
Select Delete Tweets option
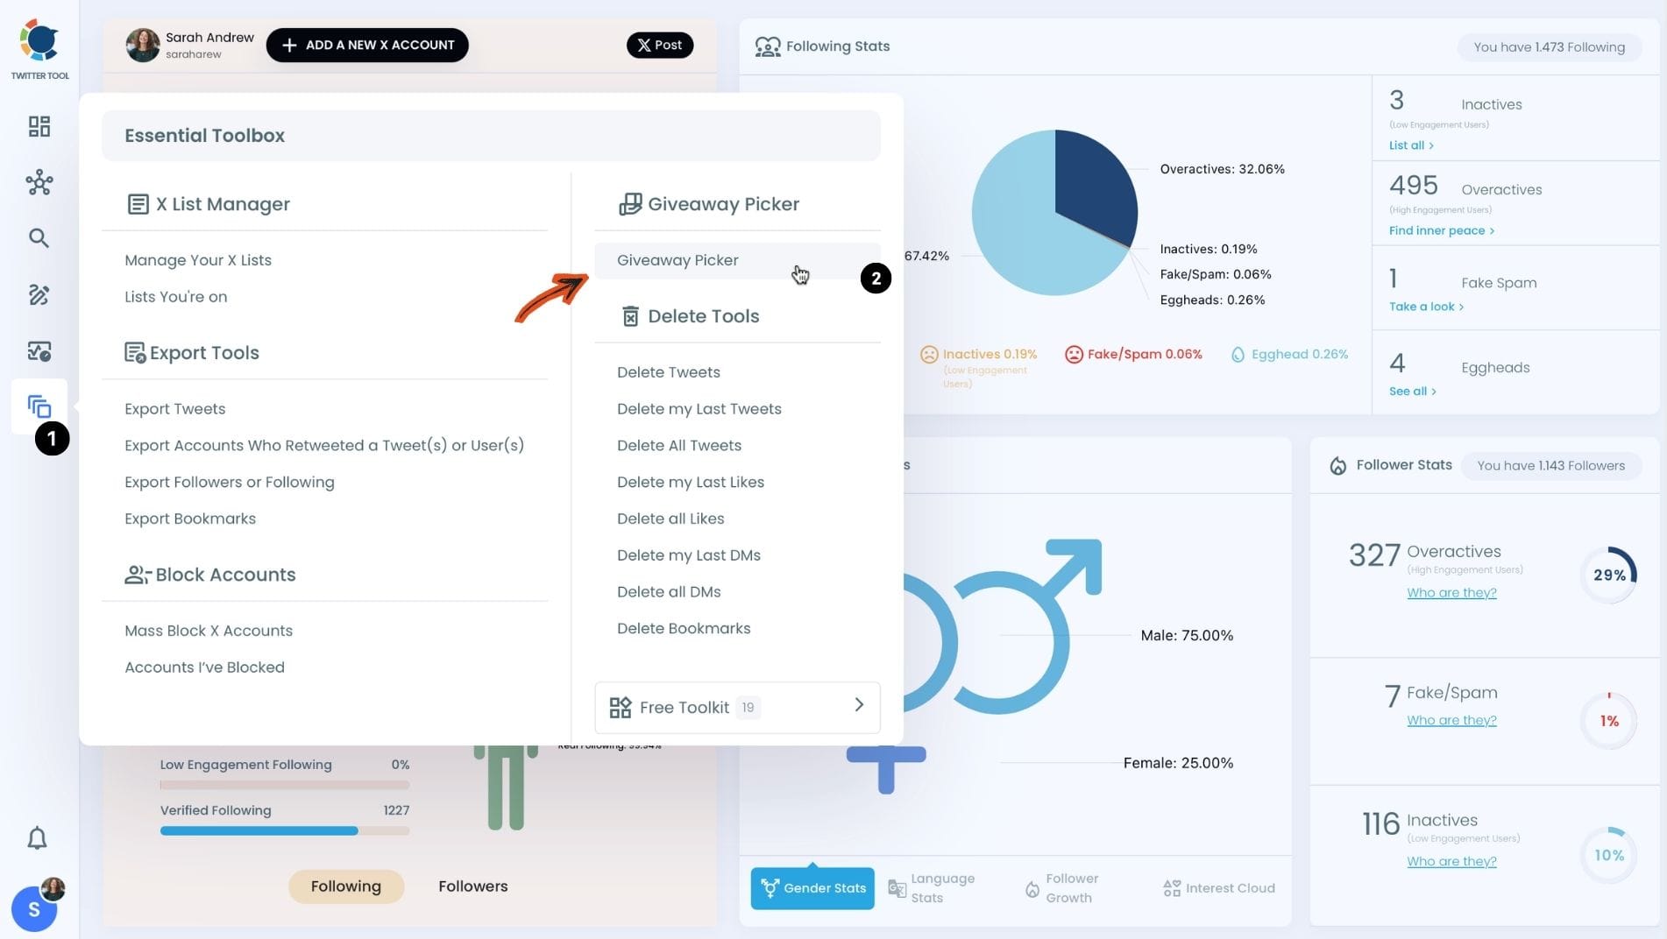[x=669, y=372]
